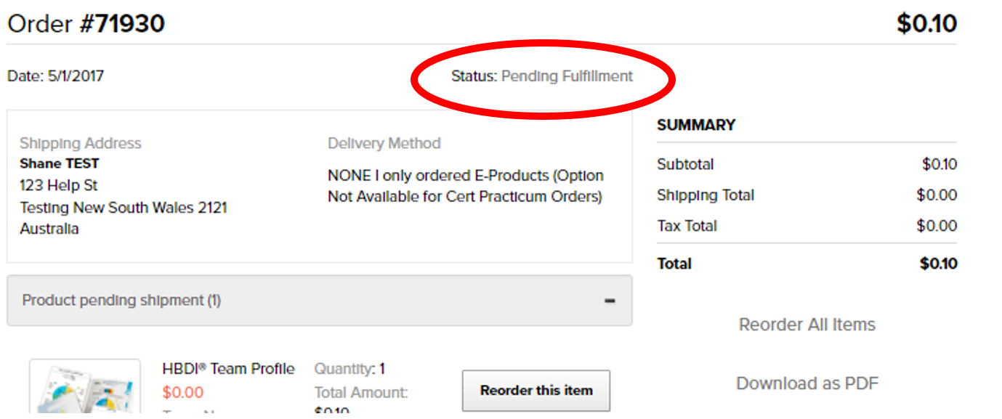1002x419 pixels.
Task: Click the Delivery Method label
Action: click(x=384, y=143)
